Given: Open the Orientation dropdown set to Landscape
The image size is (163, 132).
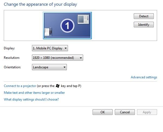Looking at the screenshot, I should (x=49, y=67).
